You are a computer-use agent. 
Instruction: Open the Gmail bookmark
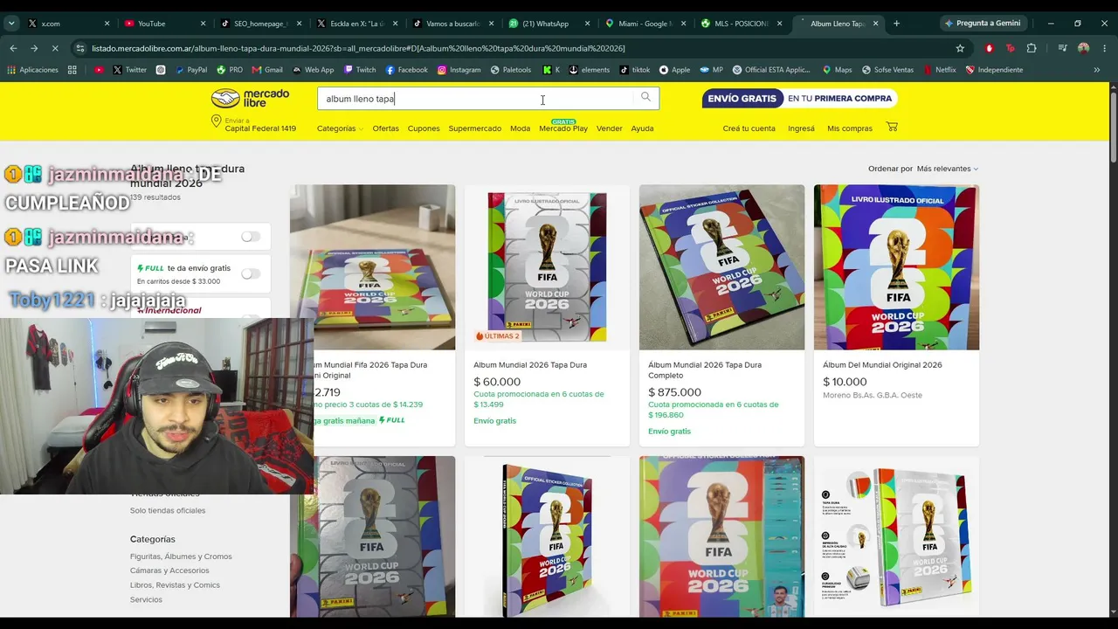[x=267, y=70]
